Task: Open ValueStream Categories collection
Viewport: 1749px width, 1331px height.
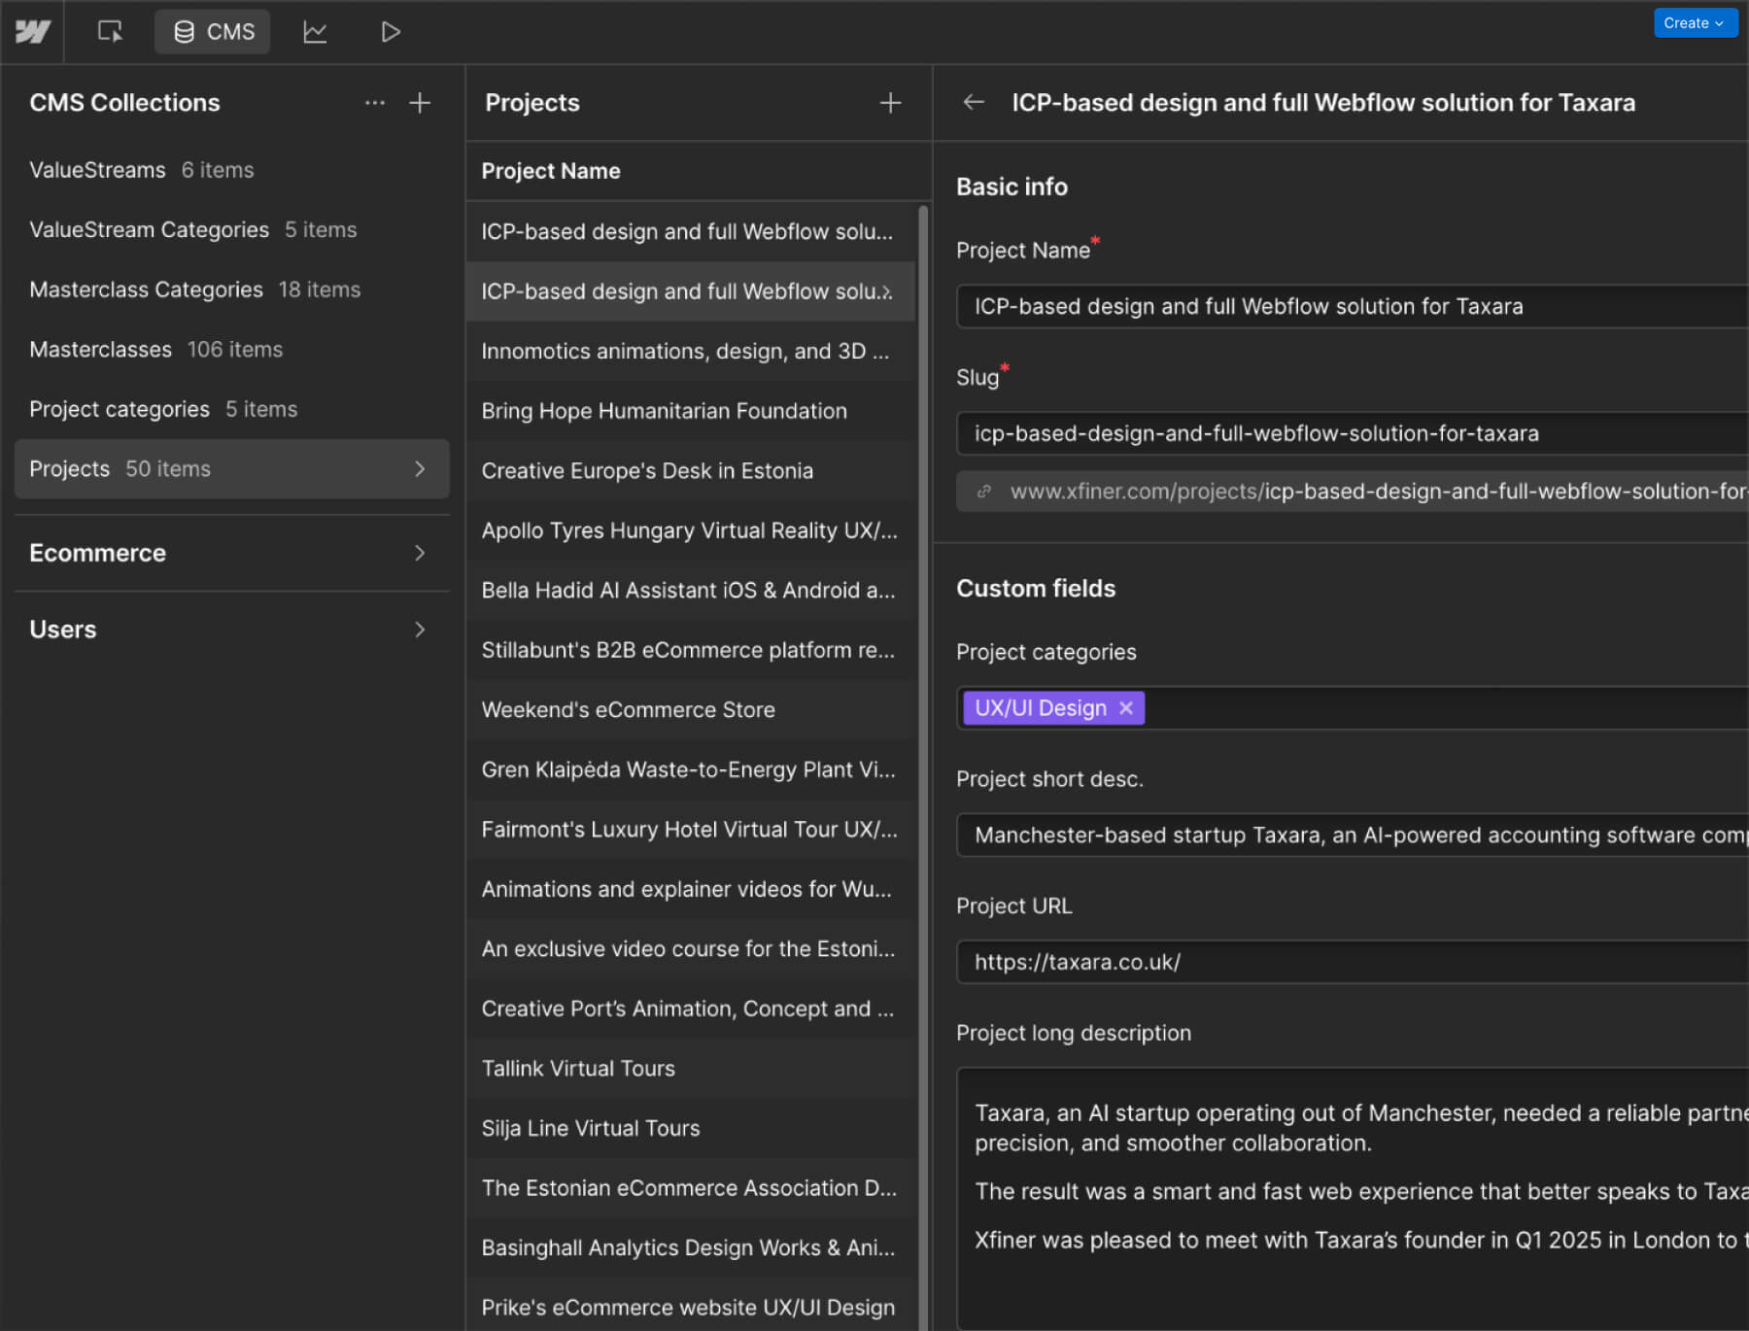Action: coord(231,229)
